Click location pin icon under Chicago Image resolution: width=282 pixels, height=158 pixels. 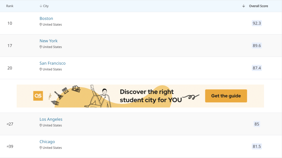41,148
